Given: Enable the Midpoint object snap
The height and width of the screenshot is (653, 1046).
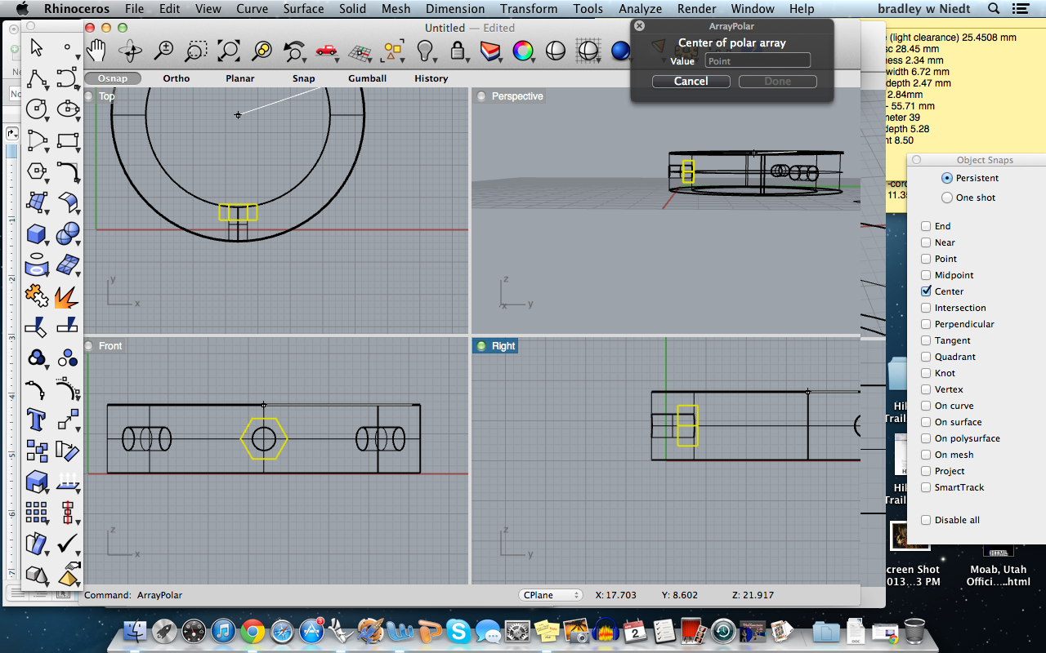Looking at the screenshot, I should tap(926, 275).
